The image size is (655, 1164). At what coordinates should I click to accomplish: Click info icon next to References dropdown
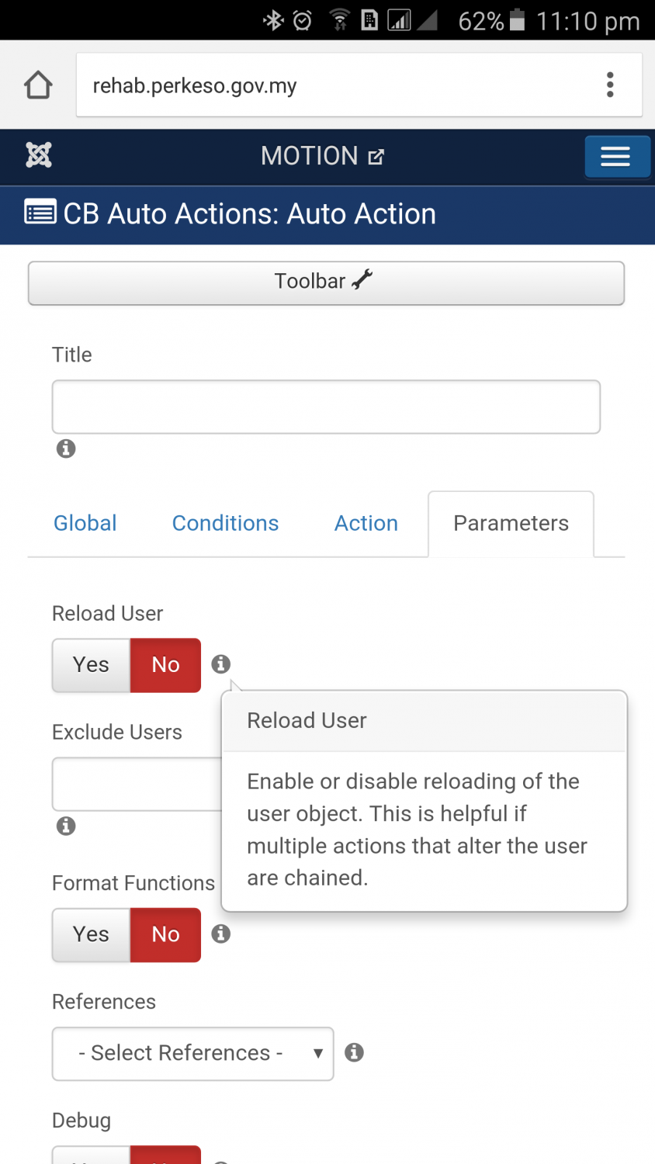pos(354,1052)
